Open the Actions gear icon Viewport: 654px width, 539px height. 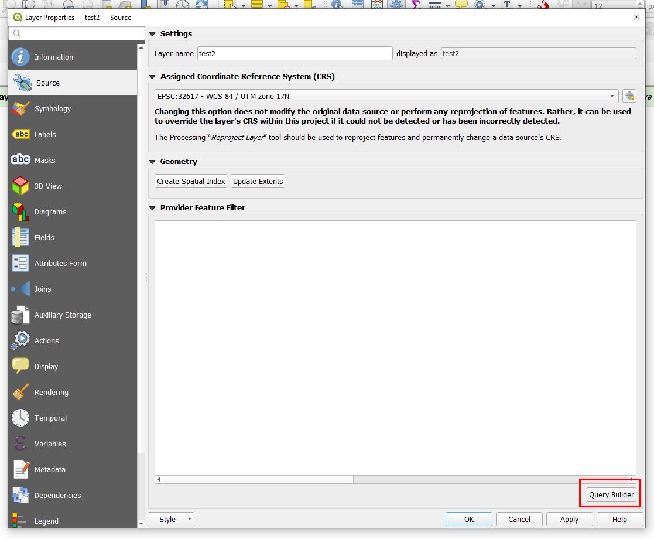[x=20, y=340]
